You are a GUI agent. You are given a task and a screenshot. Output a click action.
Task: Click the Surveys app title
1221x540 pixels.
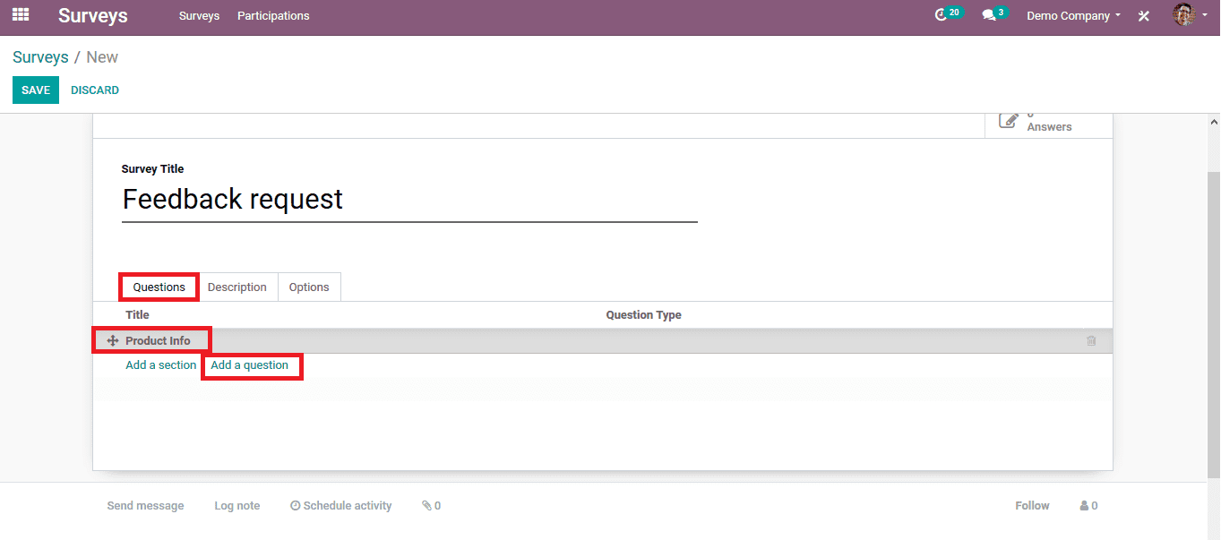tap(93, 15)
